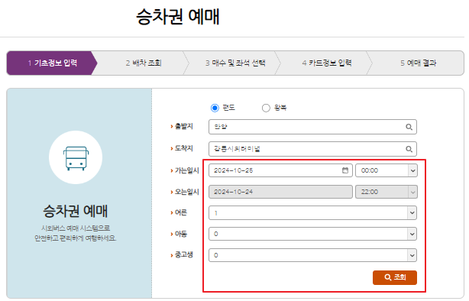Open the calendar icon for 가는일시
The height and width of the screenshot is (301, 469).
[x=345, y=170]
